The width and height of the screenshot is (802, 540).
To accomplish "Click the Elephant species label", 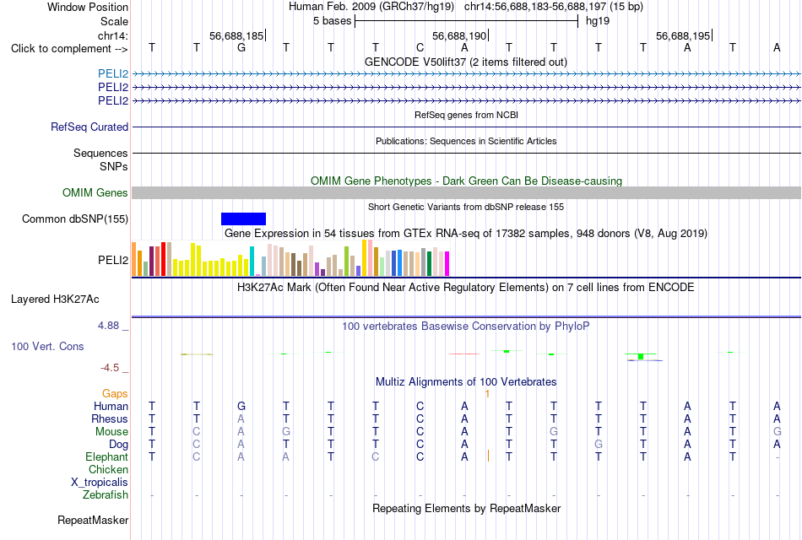I will tap(106, 456).
